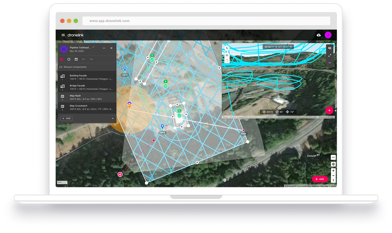Click the round pink plus button in 3D preview
Viewport: 392px width, 233px height.
(329, 110)
